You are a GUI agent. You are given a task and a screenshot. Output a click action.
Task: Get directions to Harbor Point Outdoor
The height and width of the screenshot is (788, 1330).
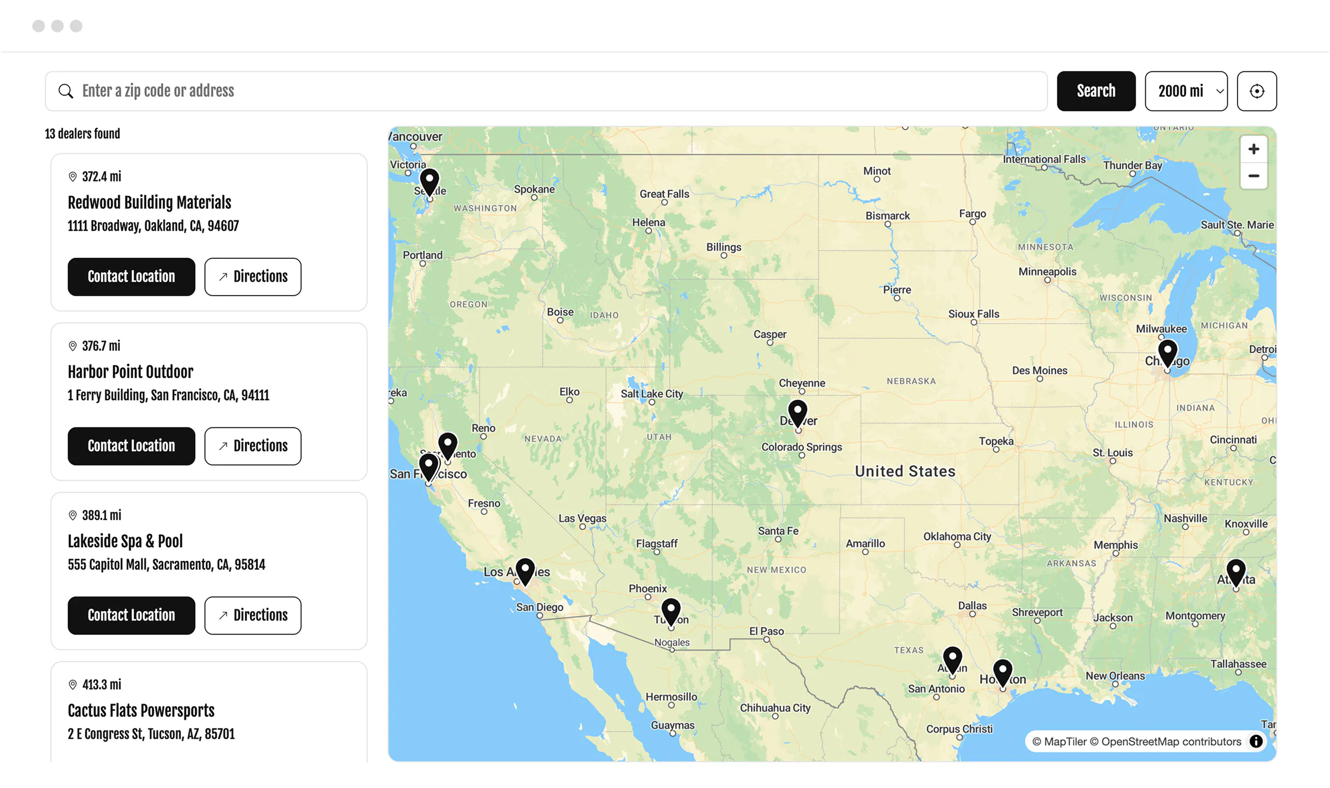[253, 446]
